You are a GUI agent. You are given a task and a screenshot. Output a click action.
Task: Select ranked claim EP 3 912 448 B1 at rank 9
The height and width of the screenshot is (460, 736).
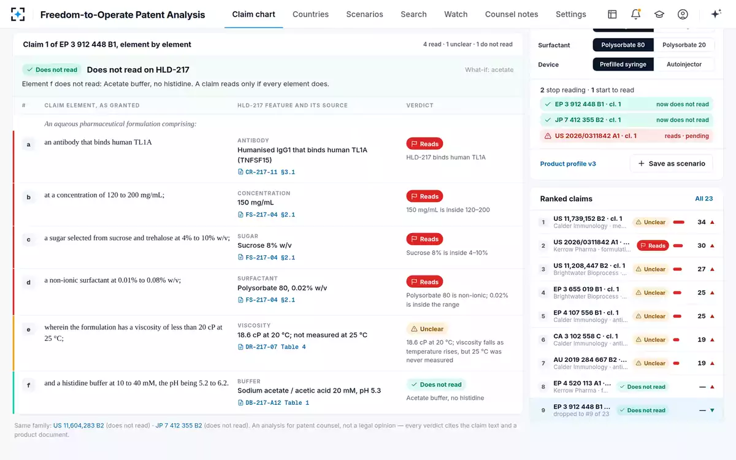tap(626, 410)
